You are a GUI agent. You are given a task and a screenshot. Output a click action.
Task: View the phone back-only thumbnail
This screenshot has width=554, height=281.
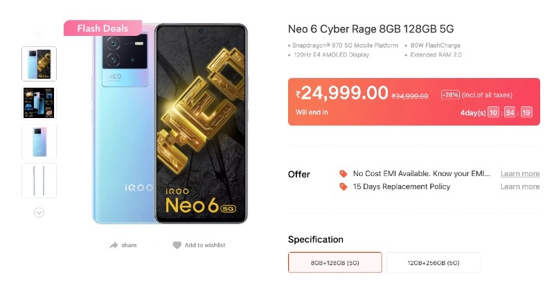[x=39, y=142]
